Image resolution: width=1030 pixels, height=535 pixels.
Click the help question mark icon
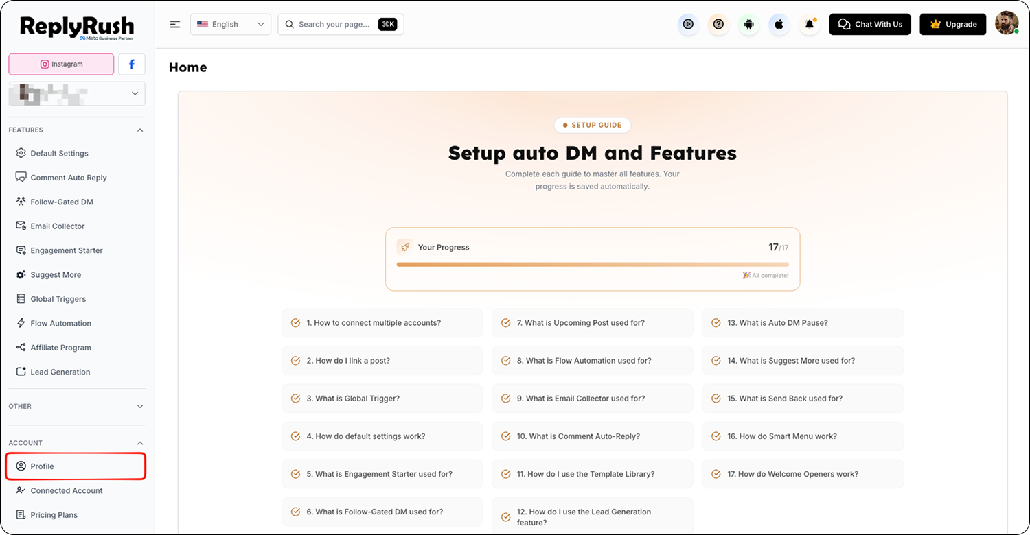[x=718, y=24]
